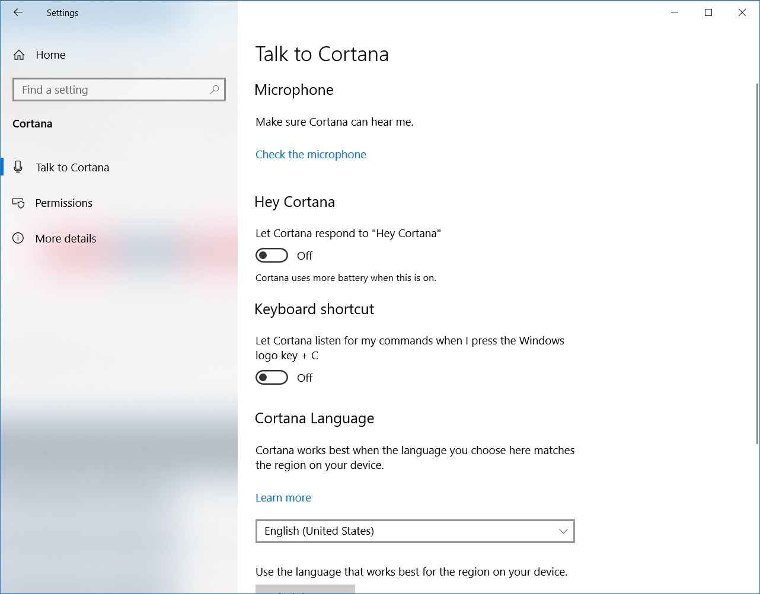Click the Learn more link
The height and width of the screenshot is (594, 760).
click(x=283, y=497)
